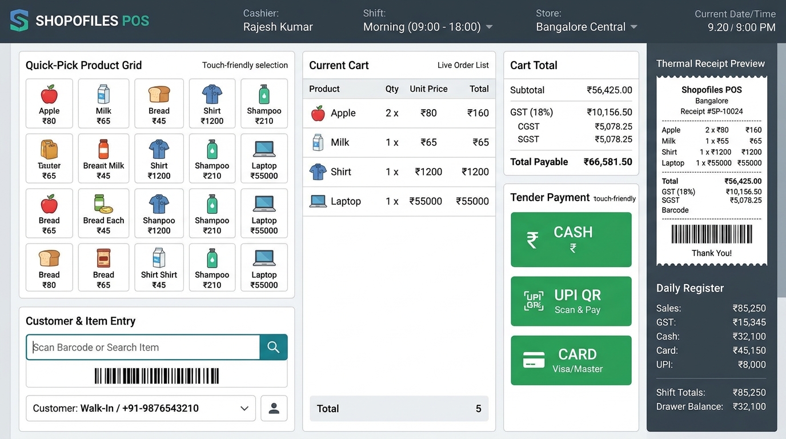The height and width of the screenshot is (439, 786).
Task: Tap the shopping bag tile priced ₹65
Action: click(x=49, y=158)
